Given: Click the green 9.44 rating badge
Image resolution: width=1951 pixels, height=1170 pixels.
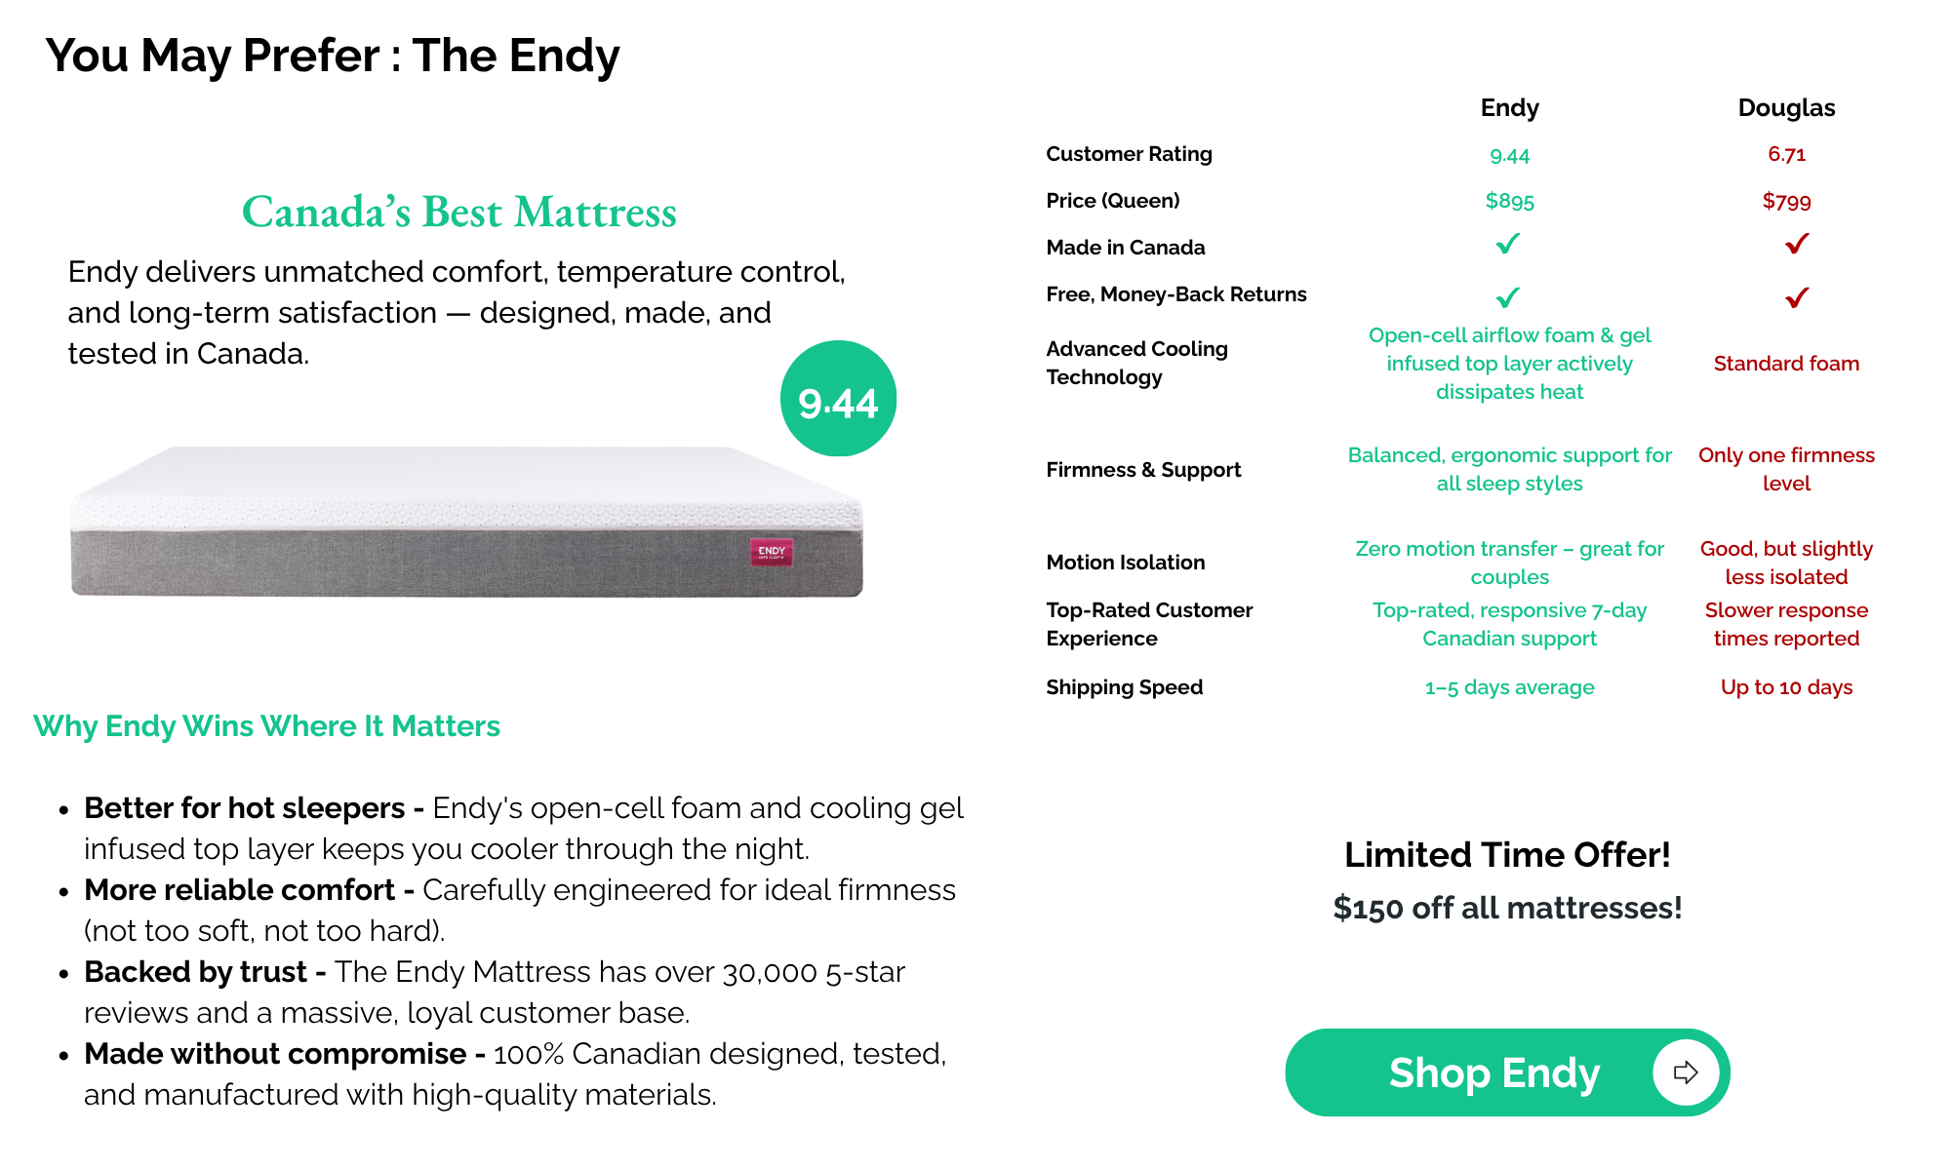Looking at the screenshot, I should tap(838, 399).
